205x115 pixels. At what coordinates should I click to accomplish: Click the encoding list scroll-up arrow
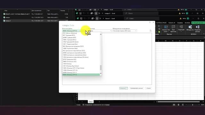pyautogui.click(x=101, y=34)
